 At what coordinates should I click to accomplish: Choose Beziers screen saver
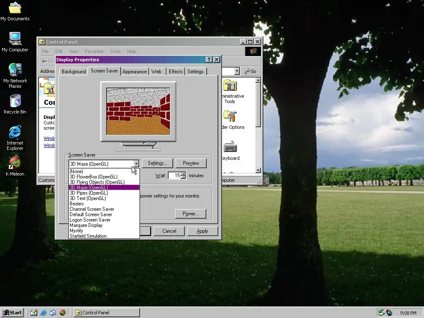coord(104,204)
